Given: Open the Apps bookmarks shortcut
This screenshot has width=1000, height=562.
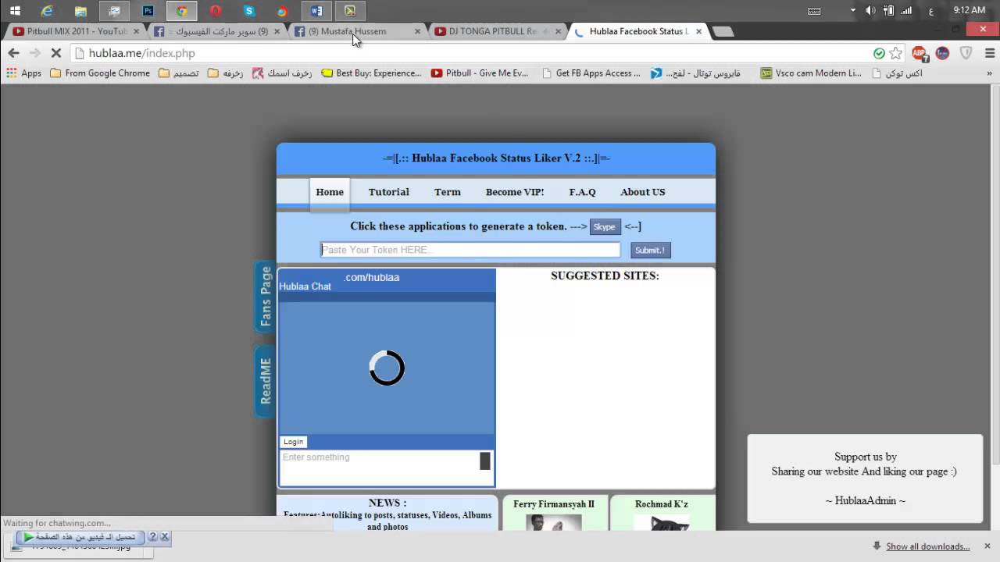Looking at the screenshot, I should pyautogui.click(x=23, y=73).
